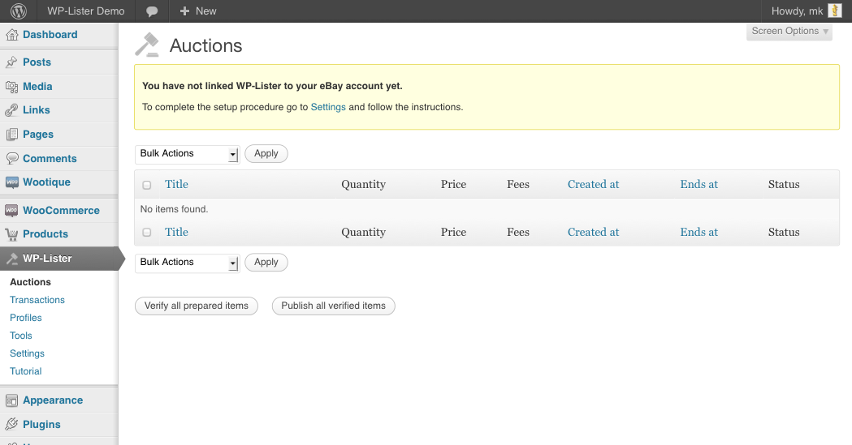
Task: Select the WP-Lister menu item
Action: coord(47,259)
